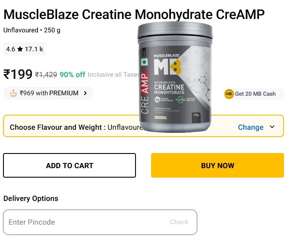Screen dimensions: 287x238
Task: Click the 4.6 rating value
Action: click(x=10, y=49)
